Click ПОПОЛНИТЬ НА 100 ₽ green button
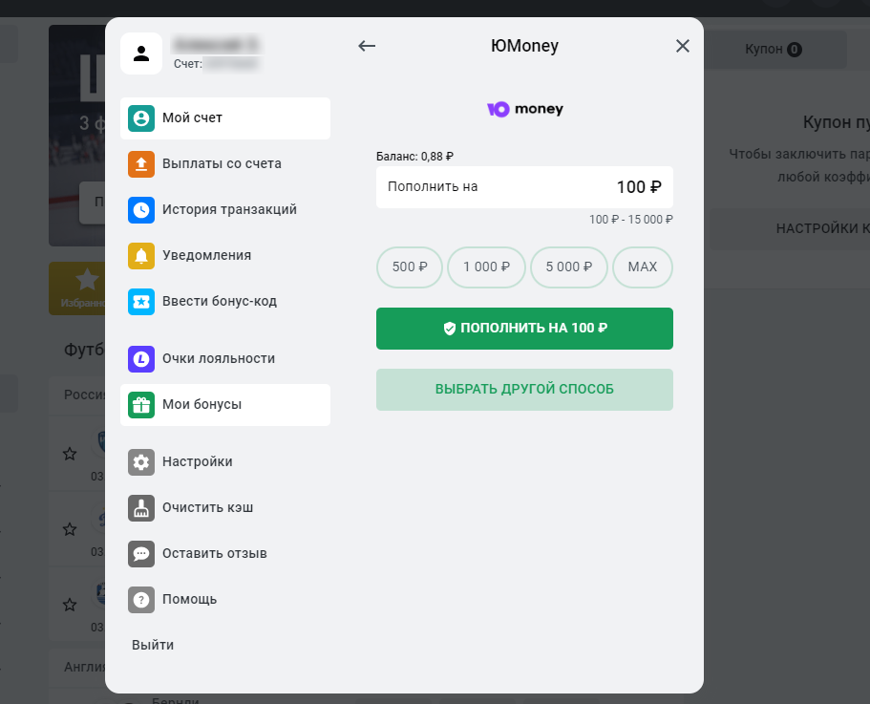The height and width of the screenshot is (704, 870). coord(524,329)
